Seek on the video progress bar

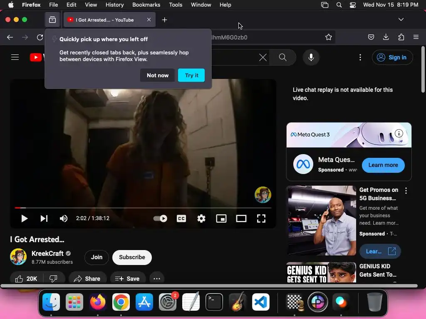[143, 208]
